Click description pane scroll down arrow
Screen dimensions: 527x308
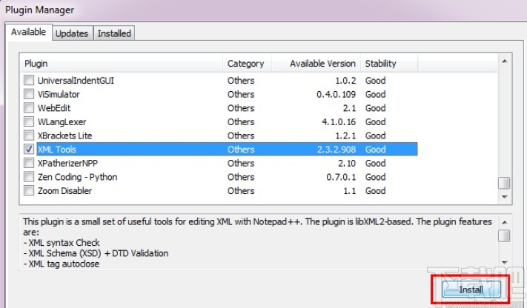click(504, 262)
